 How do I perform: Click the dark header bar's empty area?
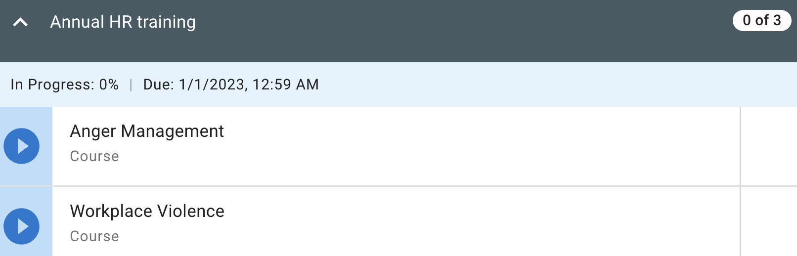(x=445, y=30)
